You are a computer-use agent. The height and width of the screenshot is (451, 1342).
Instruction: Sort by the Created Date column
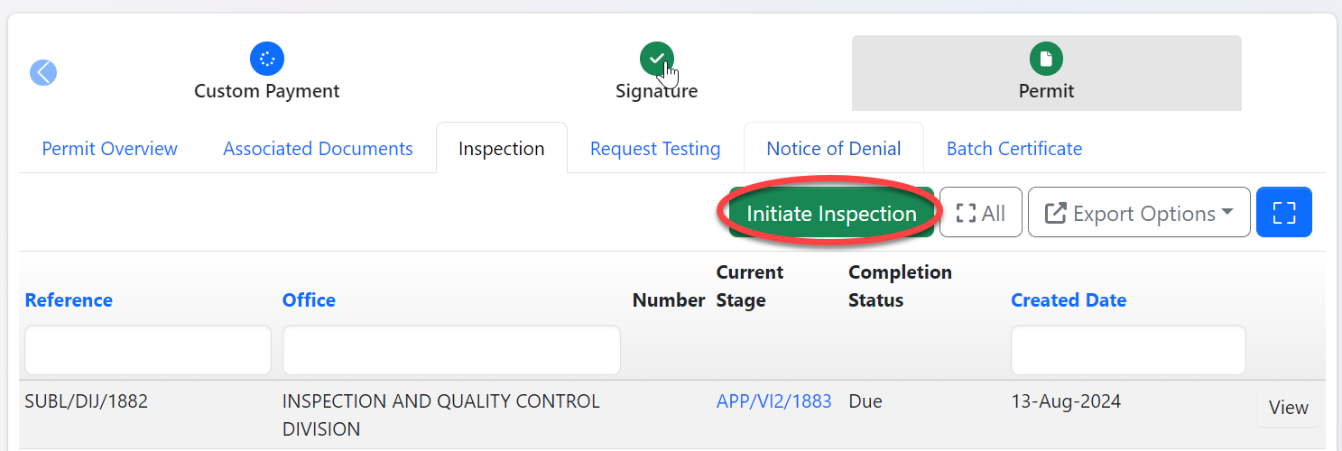(1068, 300)
